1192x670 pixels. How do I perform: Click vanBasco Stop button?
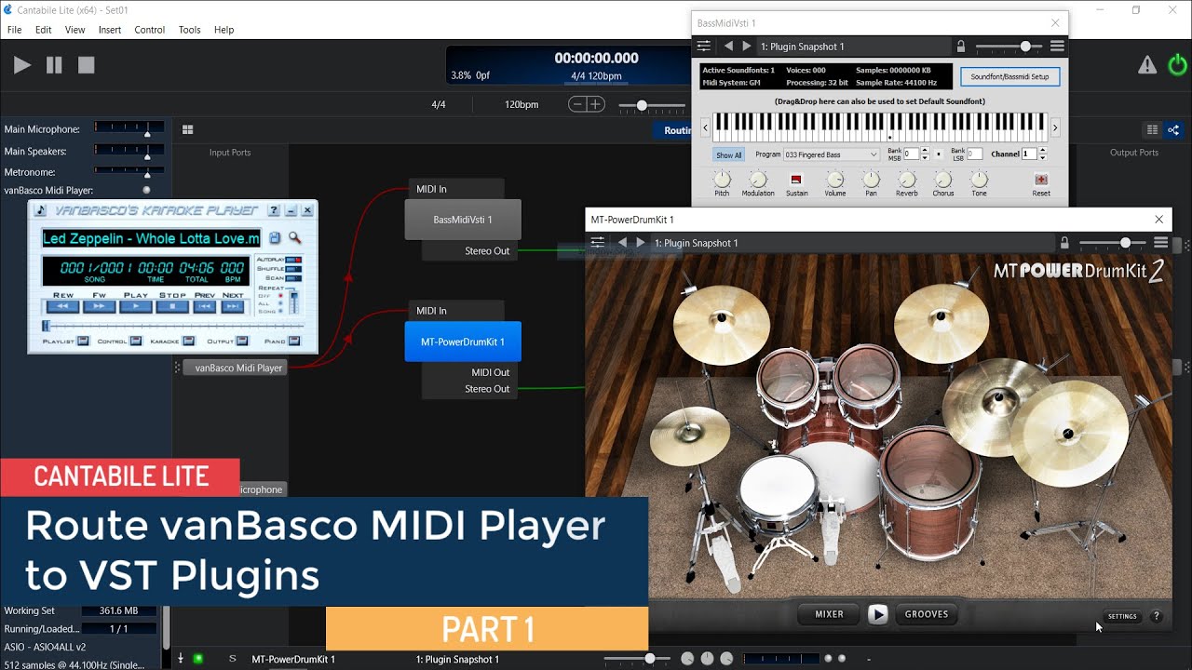[x=172, y=306]
